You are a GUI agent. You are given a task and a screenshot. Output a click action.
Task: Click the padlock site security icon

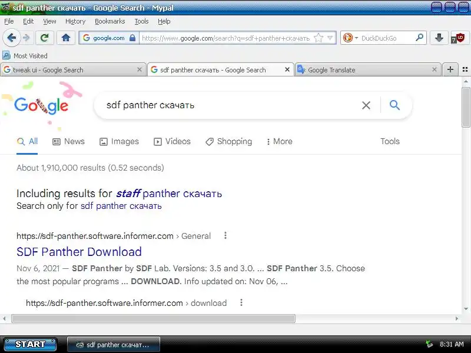[x=132, y=38]
